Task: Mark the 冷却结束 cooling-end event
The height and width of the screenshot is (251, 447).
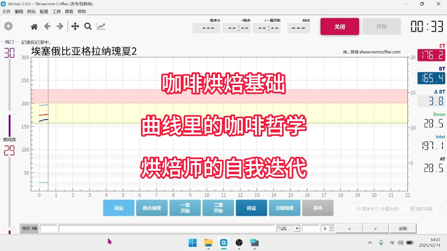Action: click(285, 208)
